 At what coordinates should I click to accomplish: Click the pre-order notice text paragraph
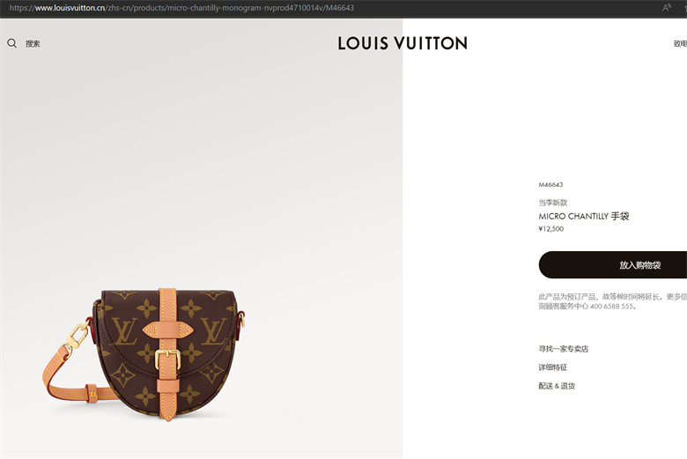tap(612, 301)
